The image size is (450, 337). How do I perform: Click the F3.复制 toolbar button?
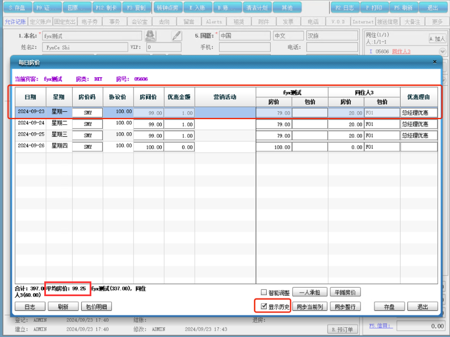pos(136,7)
